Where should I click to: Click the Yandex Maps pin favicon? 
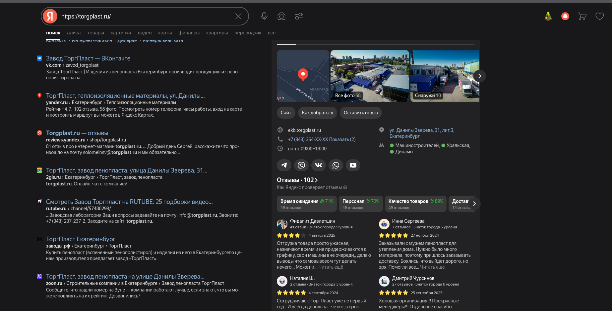click(39, 96)
